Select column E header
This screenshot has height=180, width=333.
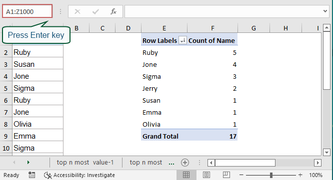(x=164, y=28)
